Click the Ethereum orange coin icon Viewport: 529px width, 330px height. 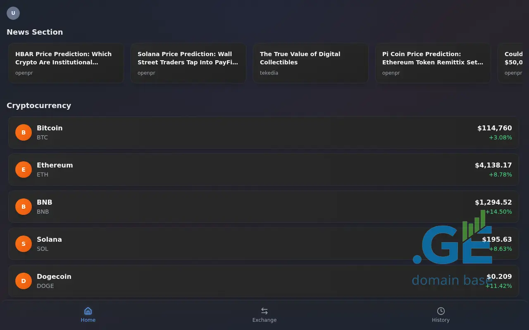(24, 170)
